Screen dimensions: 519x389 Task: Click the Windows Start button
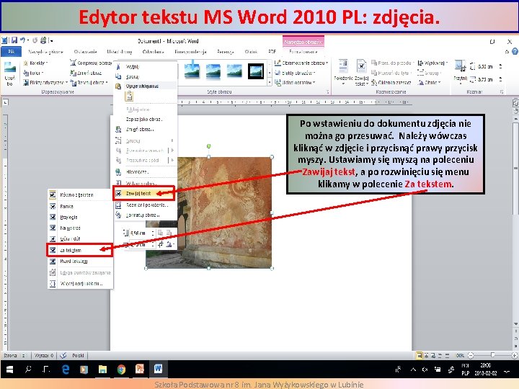click(9, 369)
